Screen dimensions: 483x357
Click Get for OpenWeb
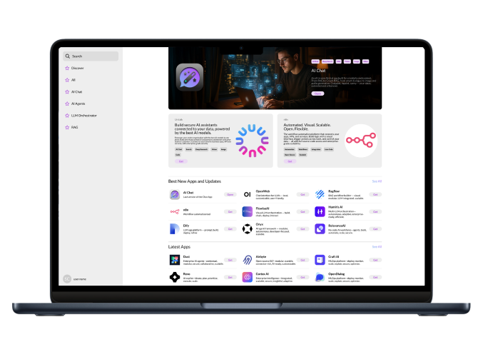point(302,194)
